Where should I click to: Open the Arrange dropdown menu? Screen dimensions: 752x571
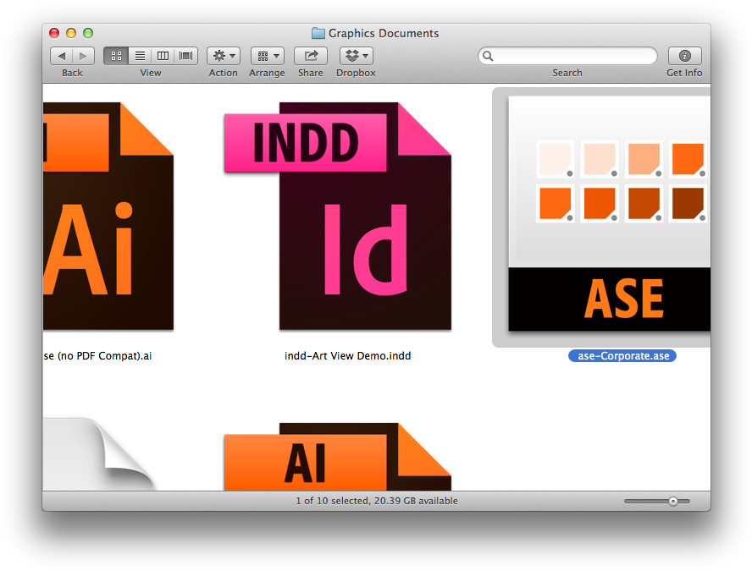(x=267, y=56)
